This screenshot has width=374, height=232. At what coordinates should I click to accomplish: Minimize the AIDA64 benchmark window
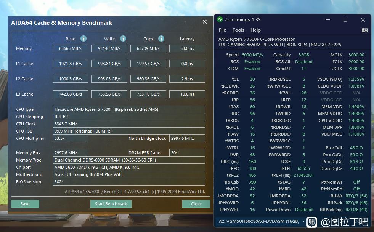pyautogui.click(x=187, y=22)
